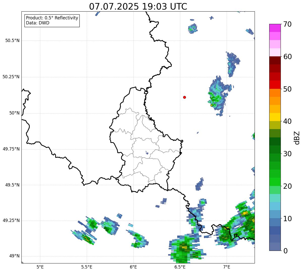Click the dBZ colorbar axis label
Viewport: 303px width, 272px height.
297,138
